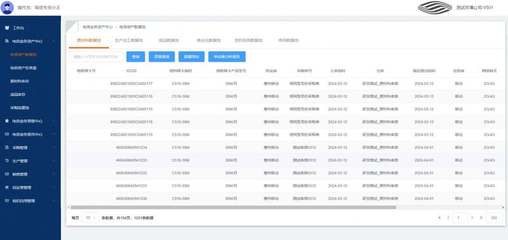Click the 物联网卡编码 column header

(180, 70)
